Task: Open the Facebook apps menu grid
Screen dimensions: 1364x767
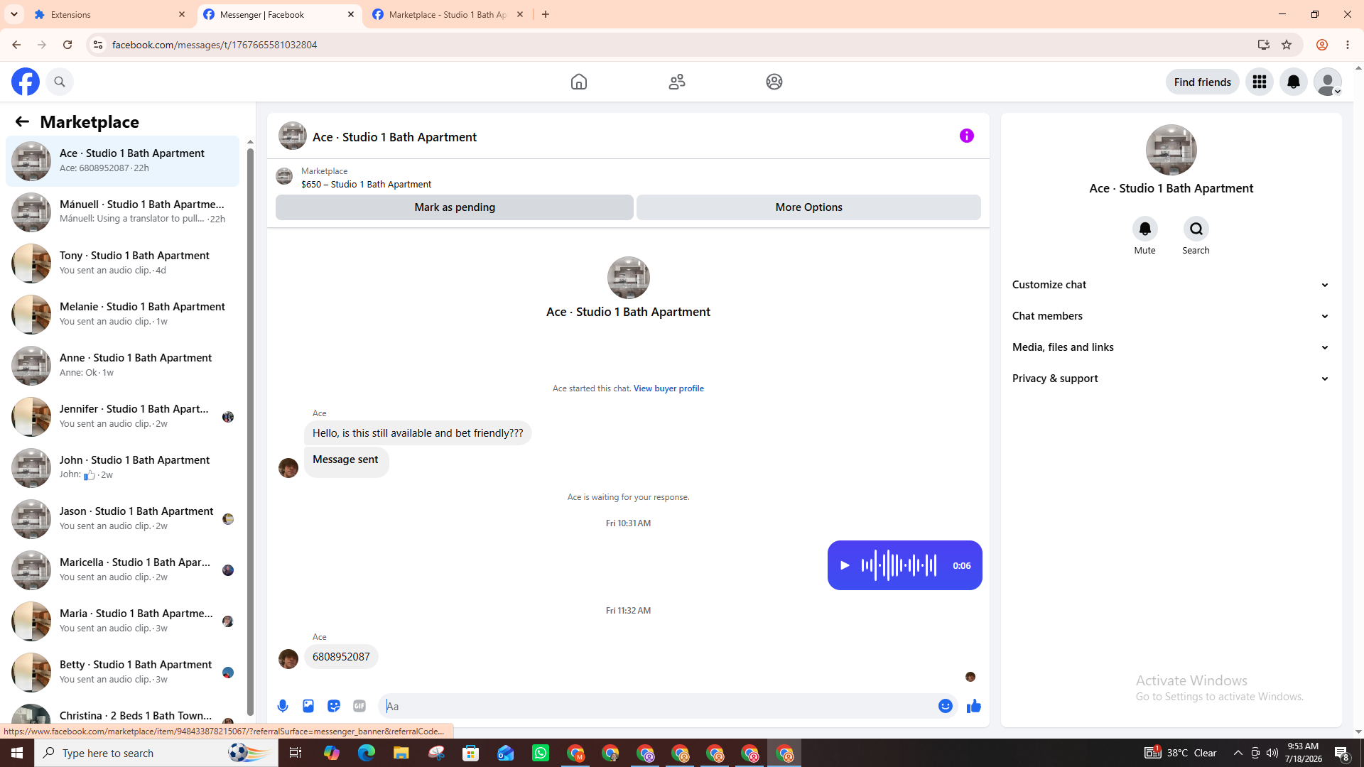Action: (1260, 82)
